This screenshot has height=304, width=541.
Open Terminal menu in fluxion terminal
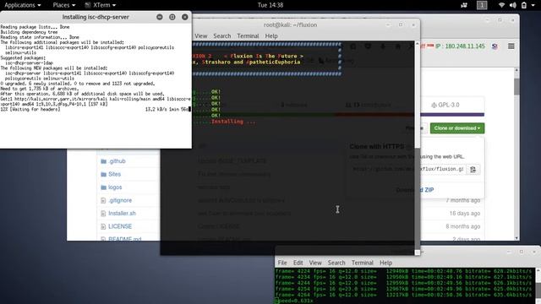pos(248,35)
